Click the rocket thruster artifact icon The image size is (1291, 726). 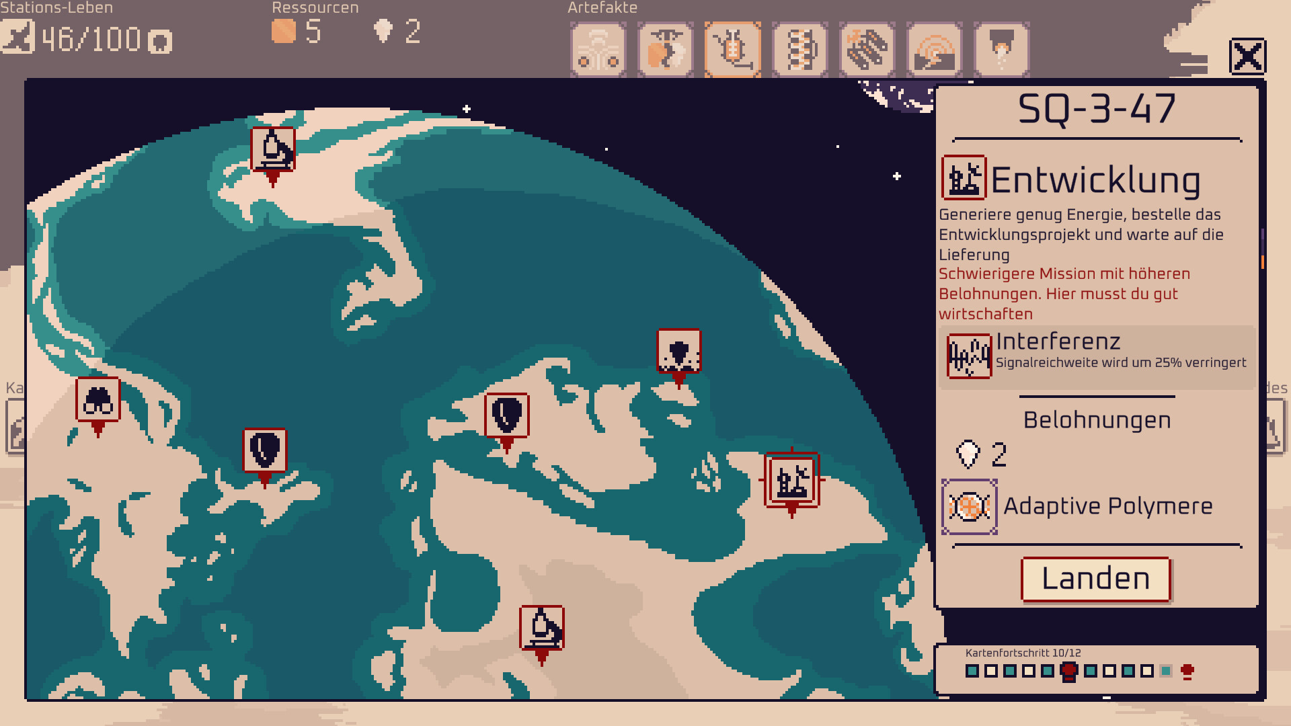1001,50
